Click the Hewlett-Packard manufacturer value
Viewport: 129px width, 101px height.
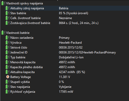point(70,43)
